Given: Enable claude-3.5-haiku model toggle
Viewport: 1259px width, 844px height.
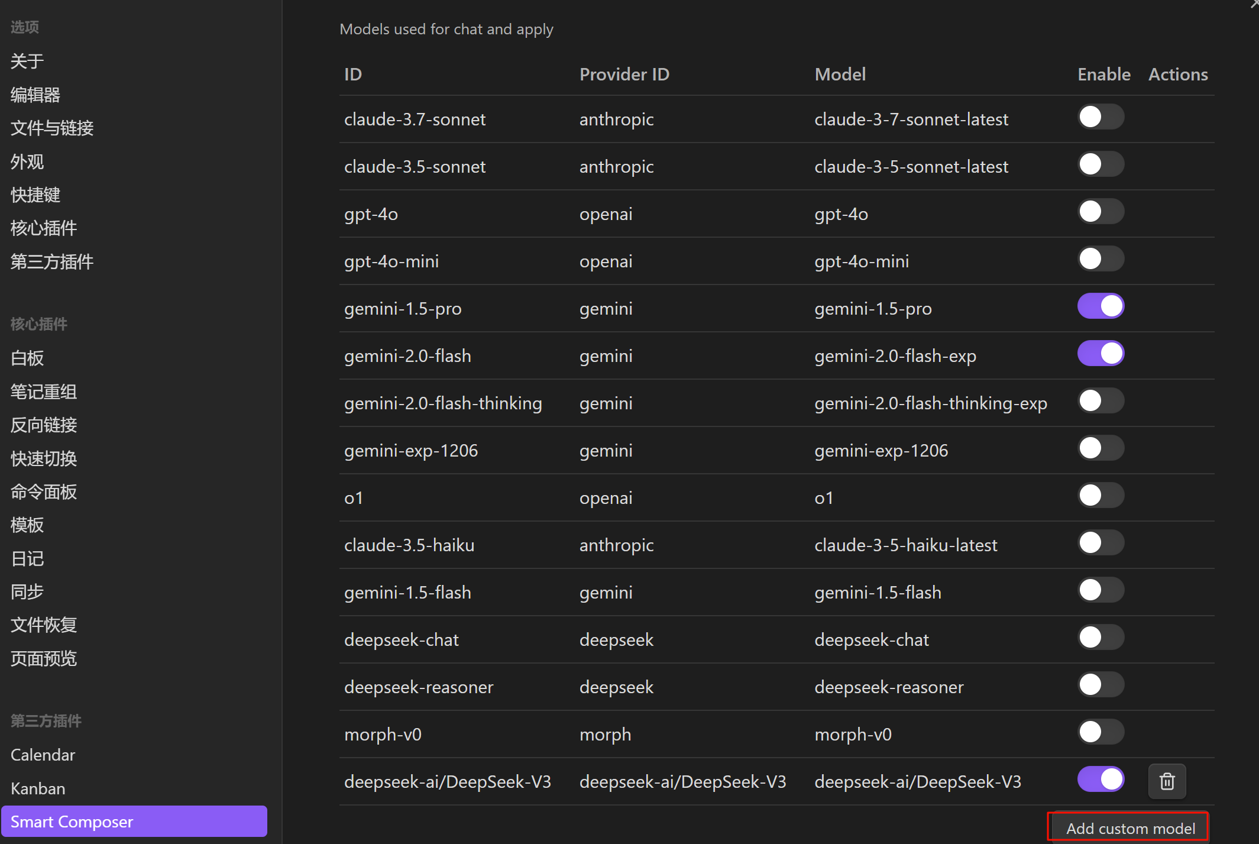Looking at the screenshot, I should click(1100, 543).
